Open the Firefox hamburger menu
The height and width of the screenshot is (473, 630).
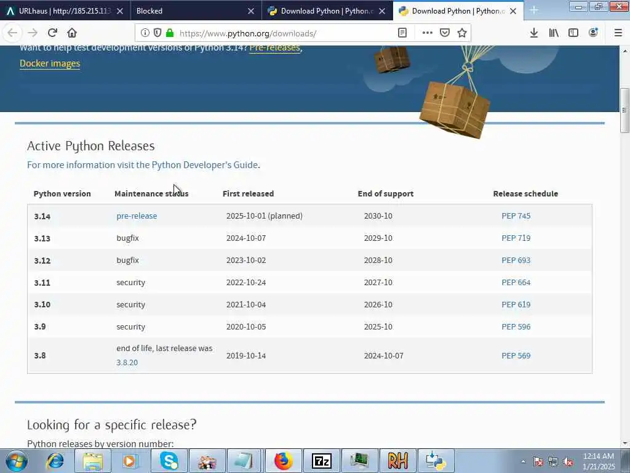(618, 33)
